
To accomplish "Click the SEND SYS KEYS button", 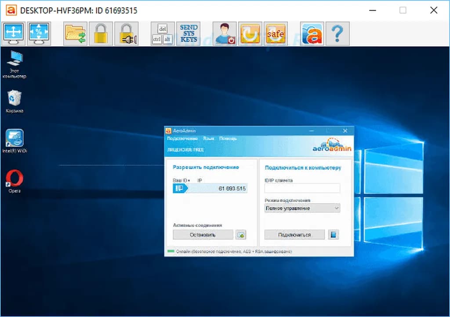I will 189,33.
